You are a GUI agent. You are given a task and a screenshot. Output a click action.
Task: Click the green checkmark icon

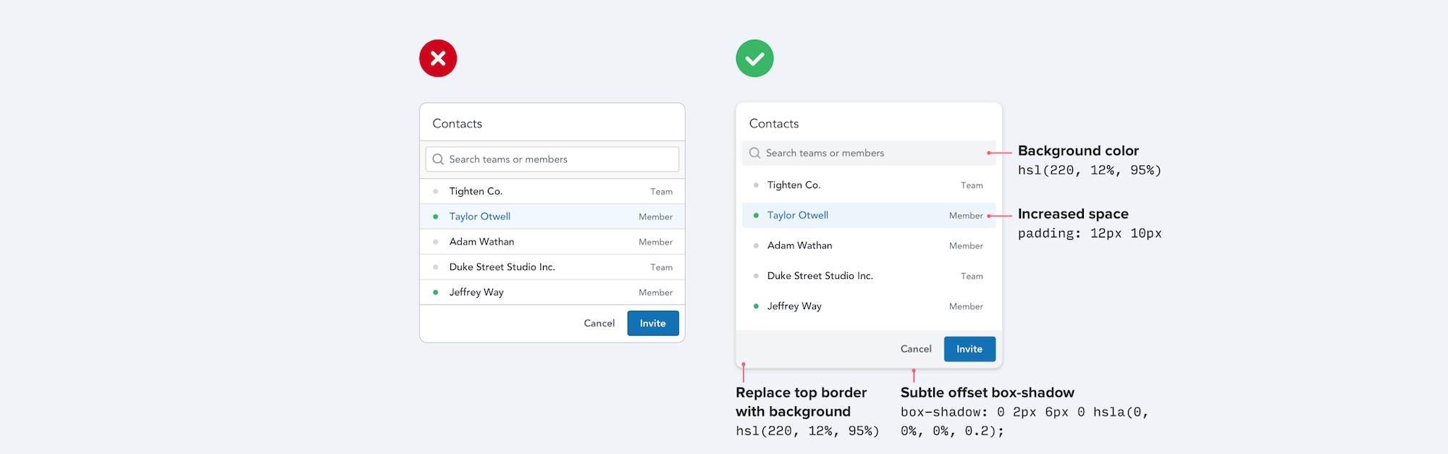point(754,59)
